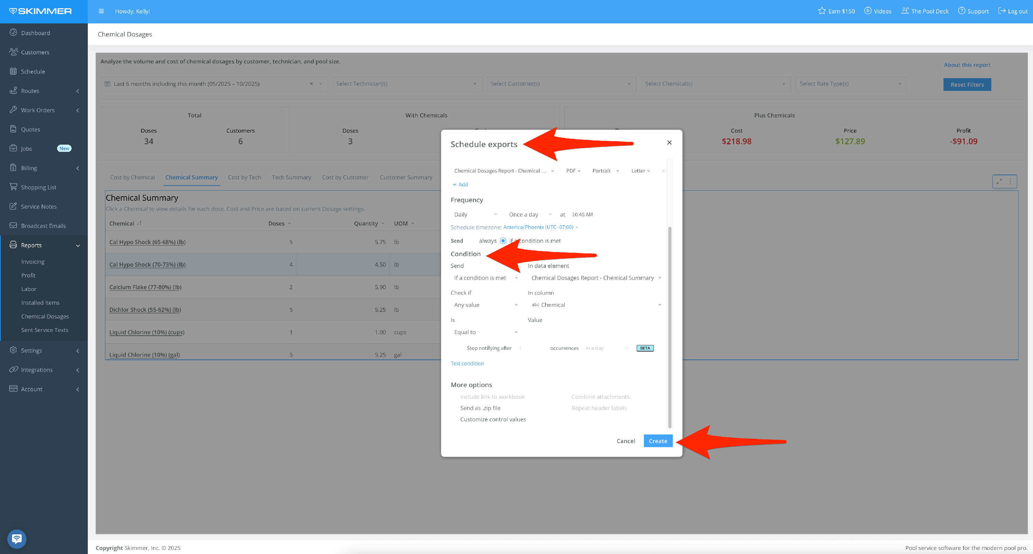The image size is (1033, 554).
Task: Click the Videos play icon
Action: [868, 11]
